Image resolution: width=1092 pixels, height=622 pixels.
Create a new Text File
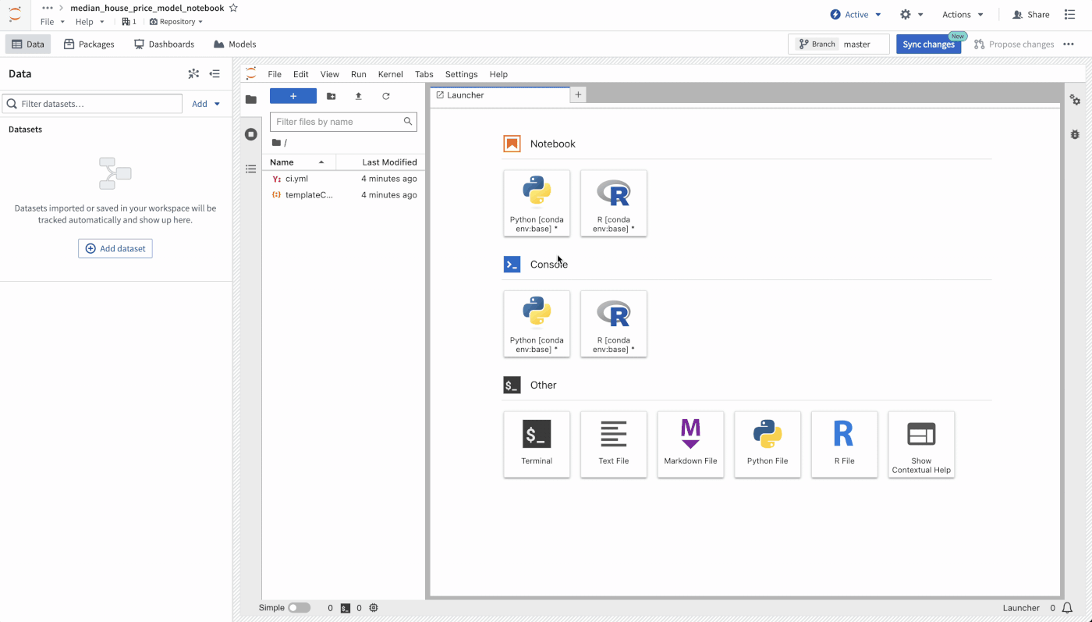click(614, 444)
